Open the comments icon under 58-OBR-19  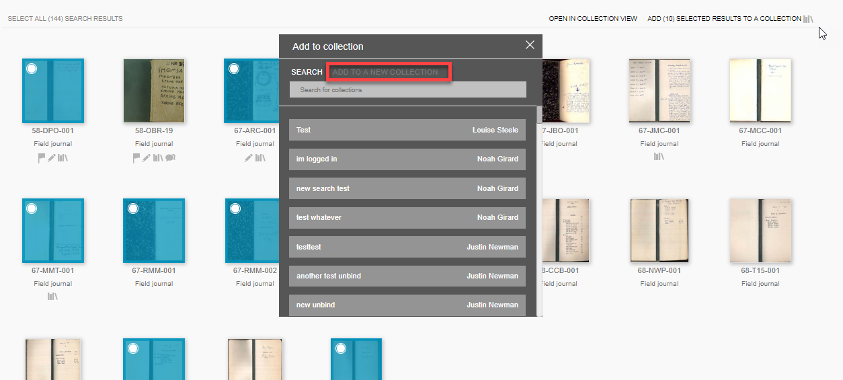171,158
